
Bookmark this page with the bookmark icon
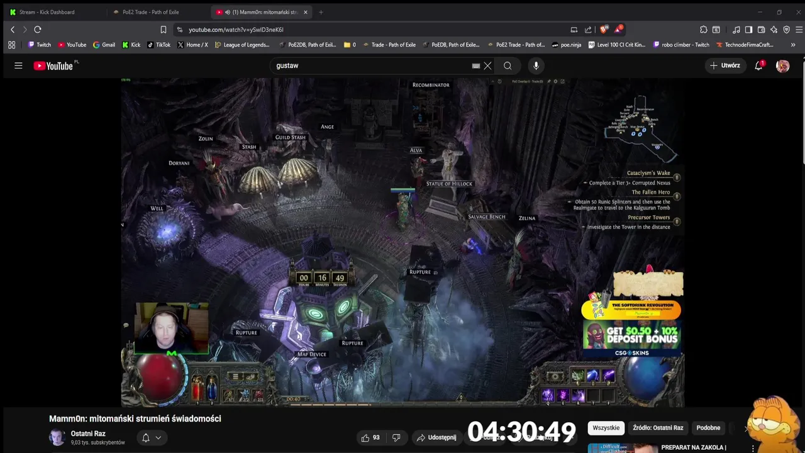164,30
